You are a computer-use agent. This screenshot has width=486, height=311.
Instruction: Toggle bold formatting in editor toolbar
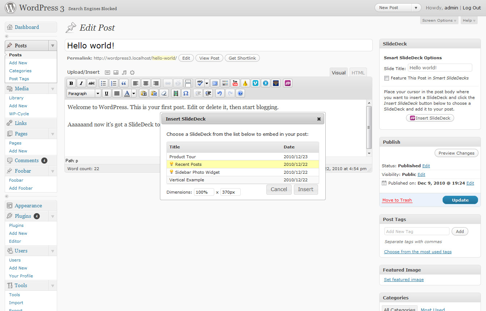point(71,83)
